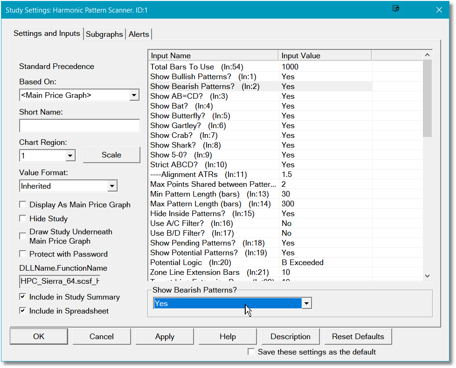Click the Description button
The image size is (456, 368).
[290, 336]
